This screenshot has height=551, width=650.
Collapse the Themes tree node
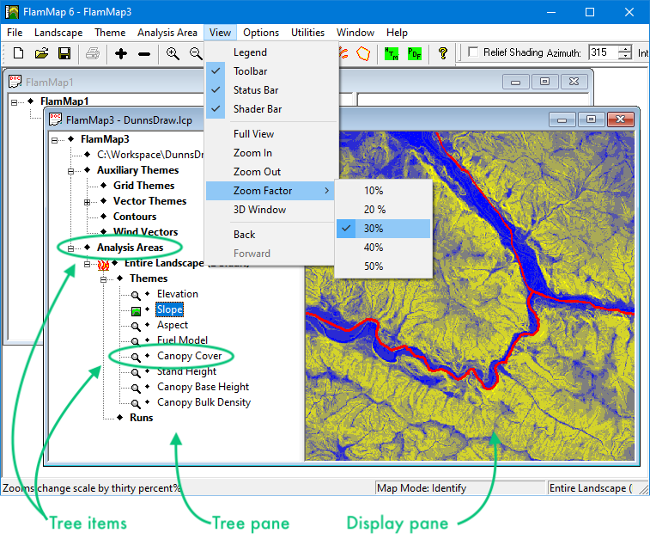pos(103,279)
